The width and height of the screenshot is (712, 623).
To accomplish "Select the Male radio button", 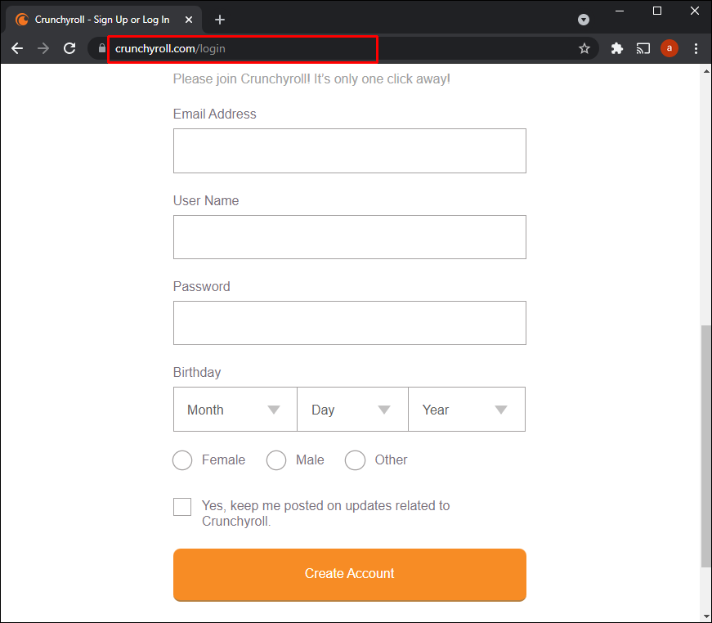I will (x=276, y=460).
